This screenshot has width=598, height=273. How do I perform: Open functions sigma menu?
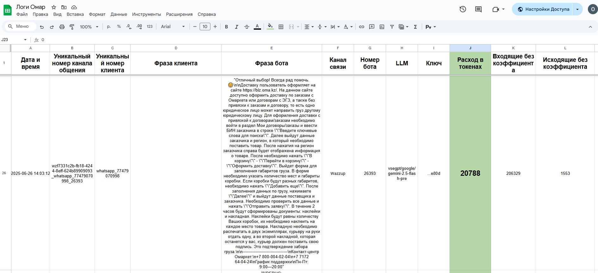click(x=415, y=27)
